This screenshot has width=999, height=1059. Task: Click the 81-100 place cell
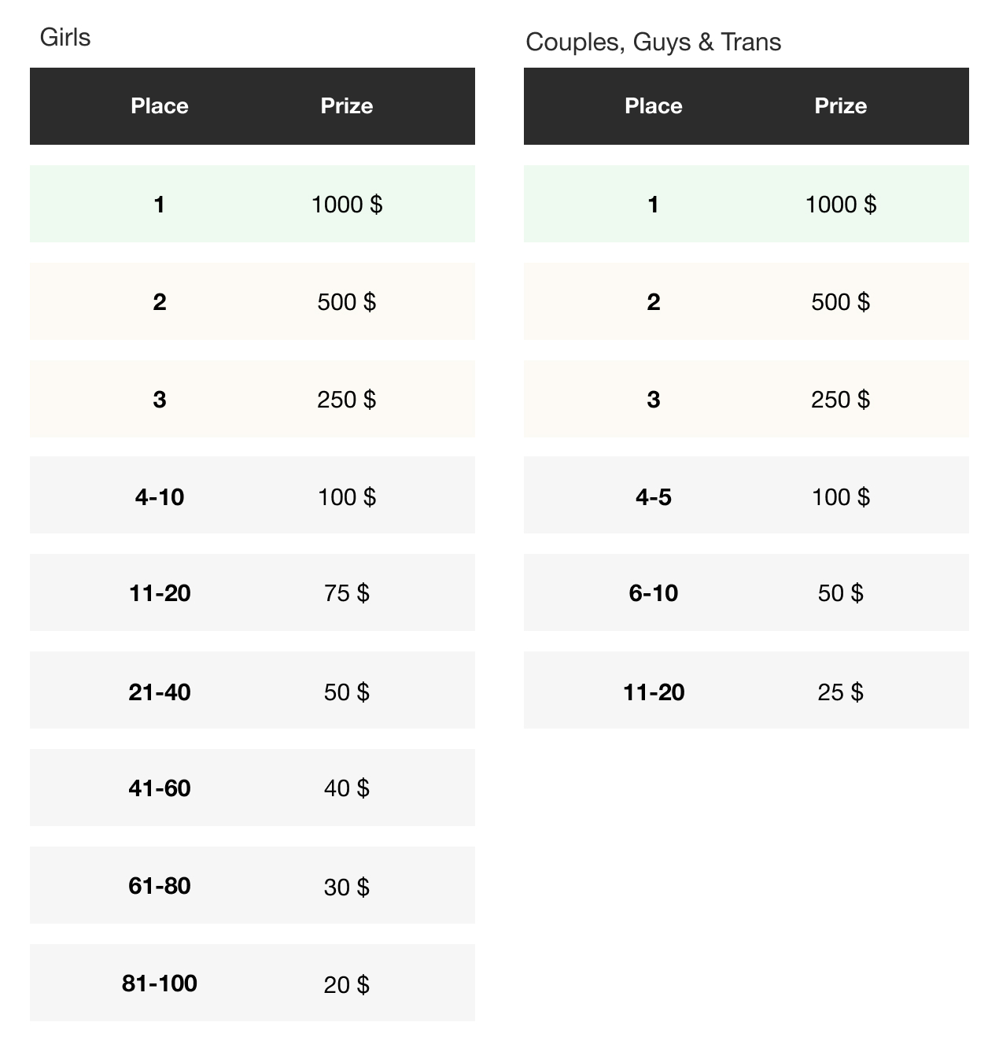tap(160, 983)
